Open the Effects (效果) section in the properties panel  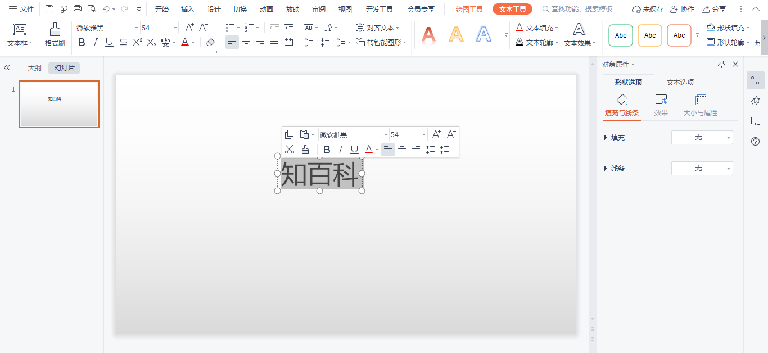(x=661, y=105)
